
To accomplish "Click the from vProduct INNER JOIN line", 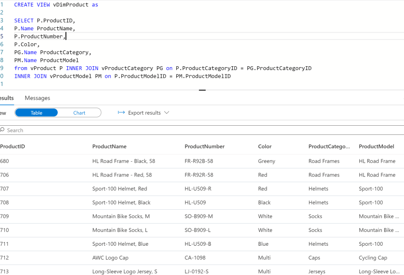I will point(163,68).
